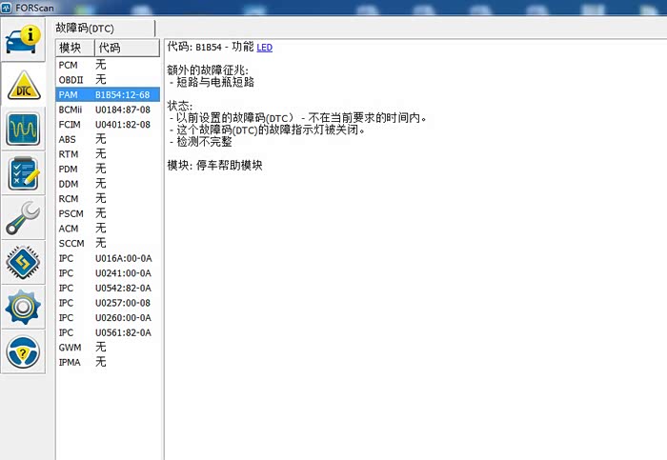The image size is (667, 460).
Task: Click the FORScan title bar app icon
Action: pos(9,7)
